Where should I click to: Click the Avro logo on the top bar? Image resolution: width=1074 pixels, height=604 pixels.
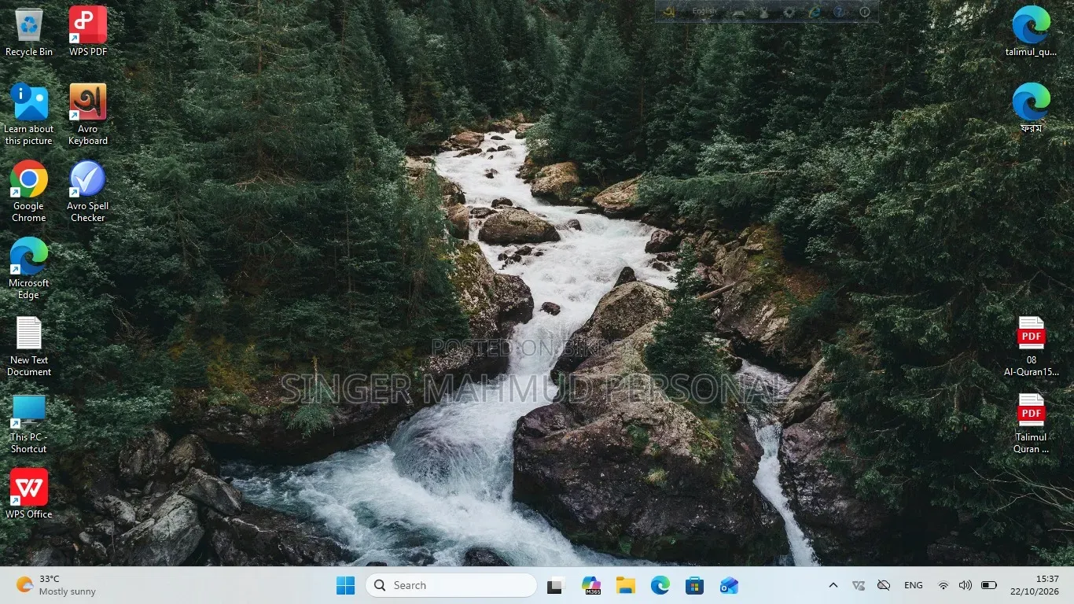(670, 12)
